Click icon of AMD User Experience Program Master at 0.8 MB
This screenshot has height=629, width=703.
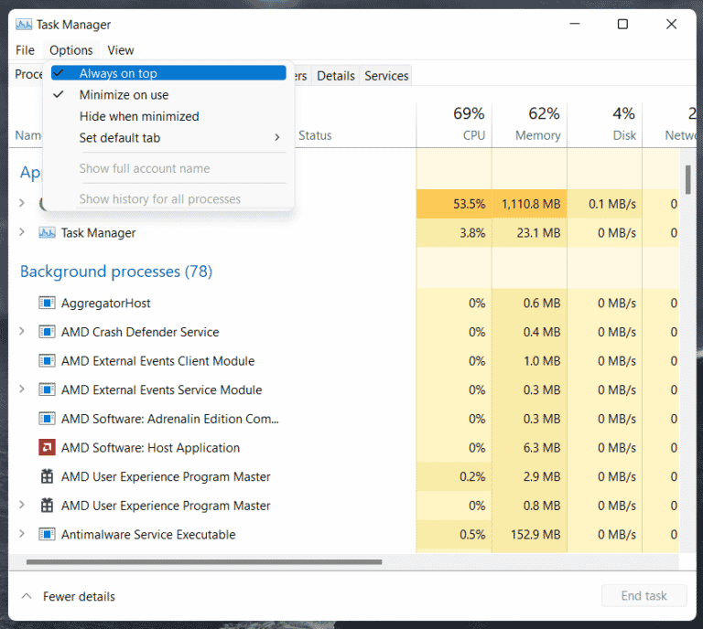point(47,506)
